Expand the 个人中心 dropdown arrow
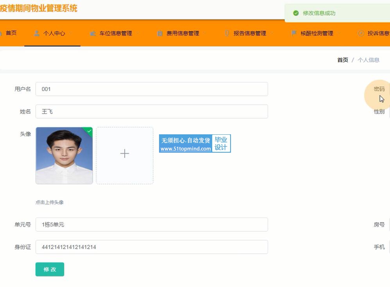The image size is (390, 287). click(71, 33)
